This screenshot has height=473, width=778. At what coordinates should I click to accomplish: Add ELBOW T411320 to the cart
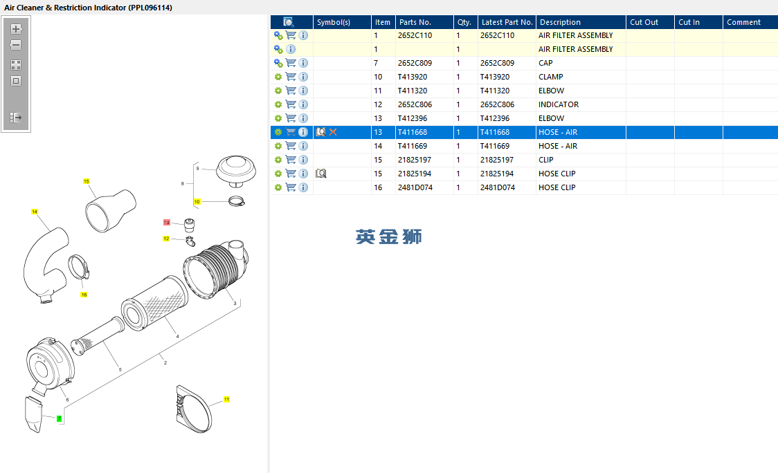point(291,91)
